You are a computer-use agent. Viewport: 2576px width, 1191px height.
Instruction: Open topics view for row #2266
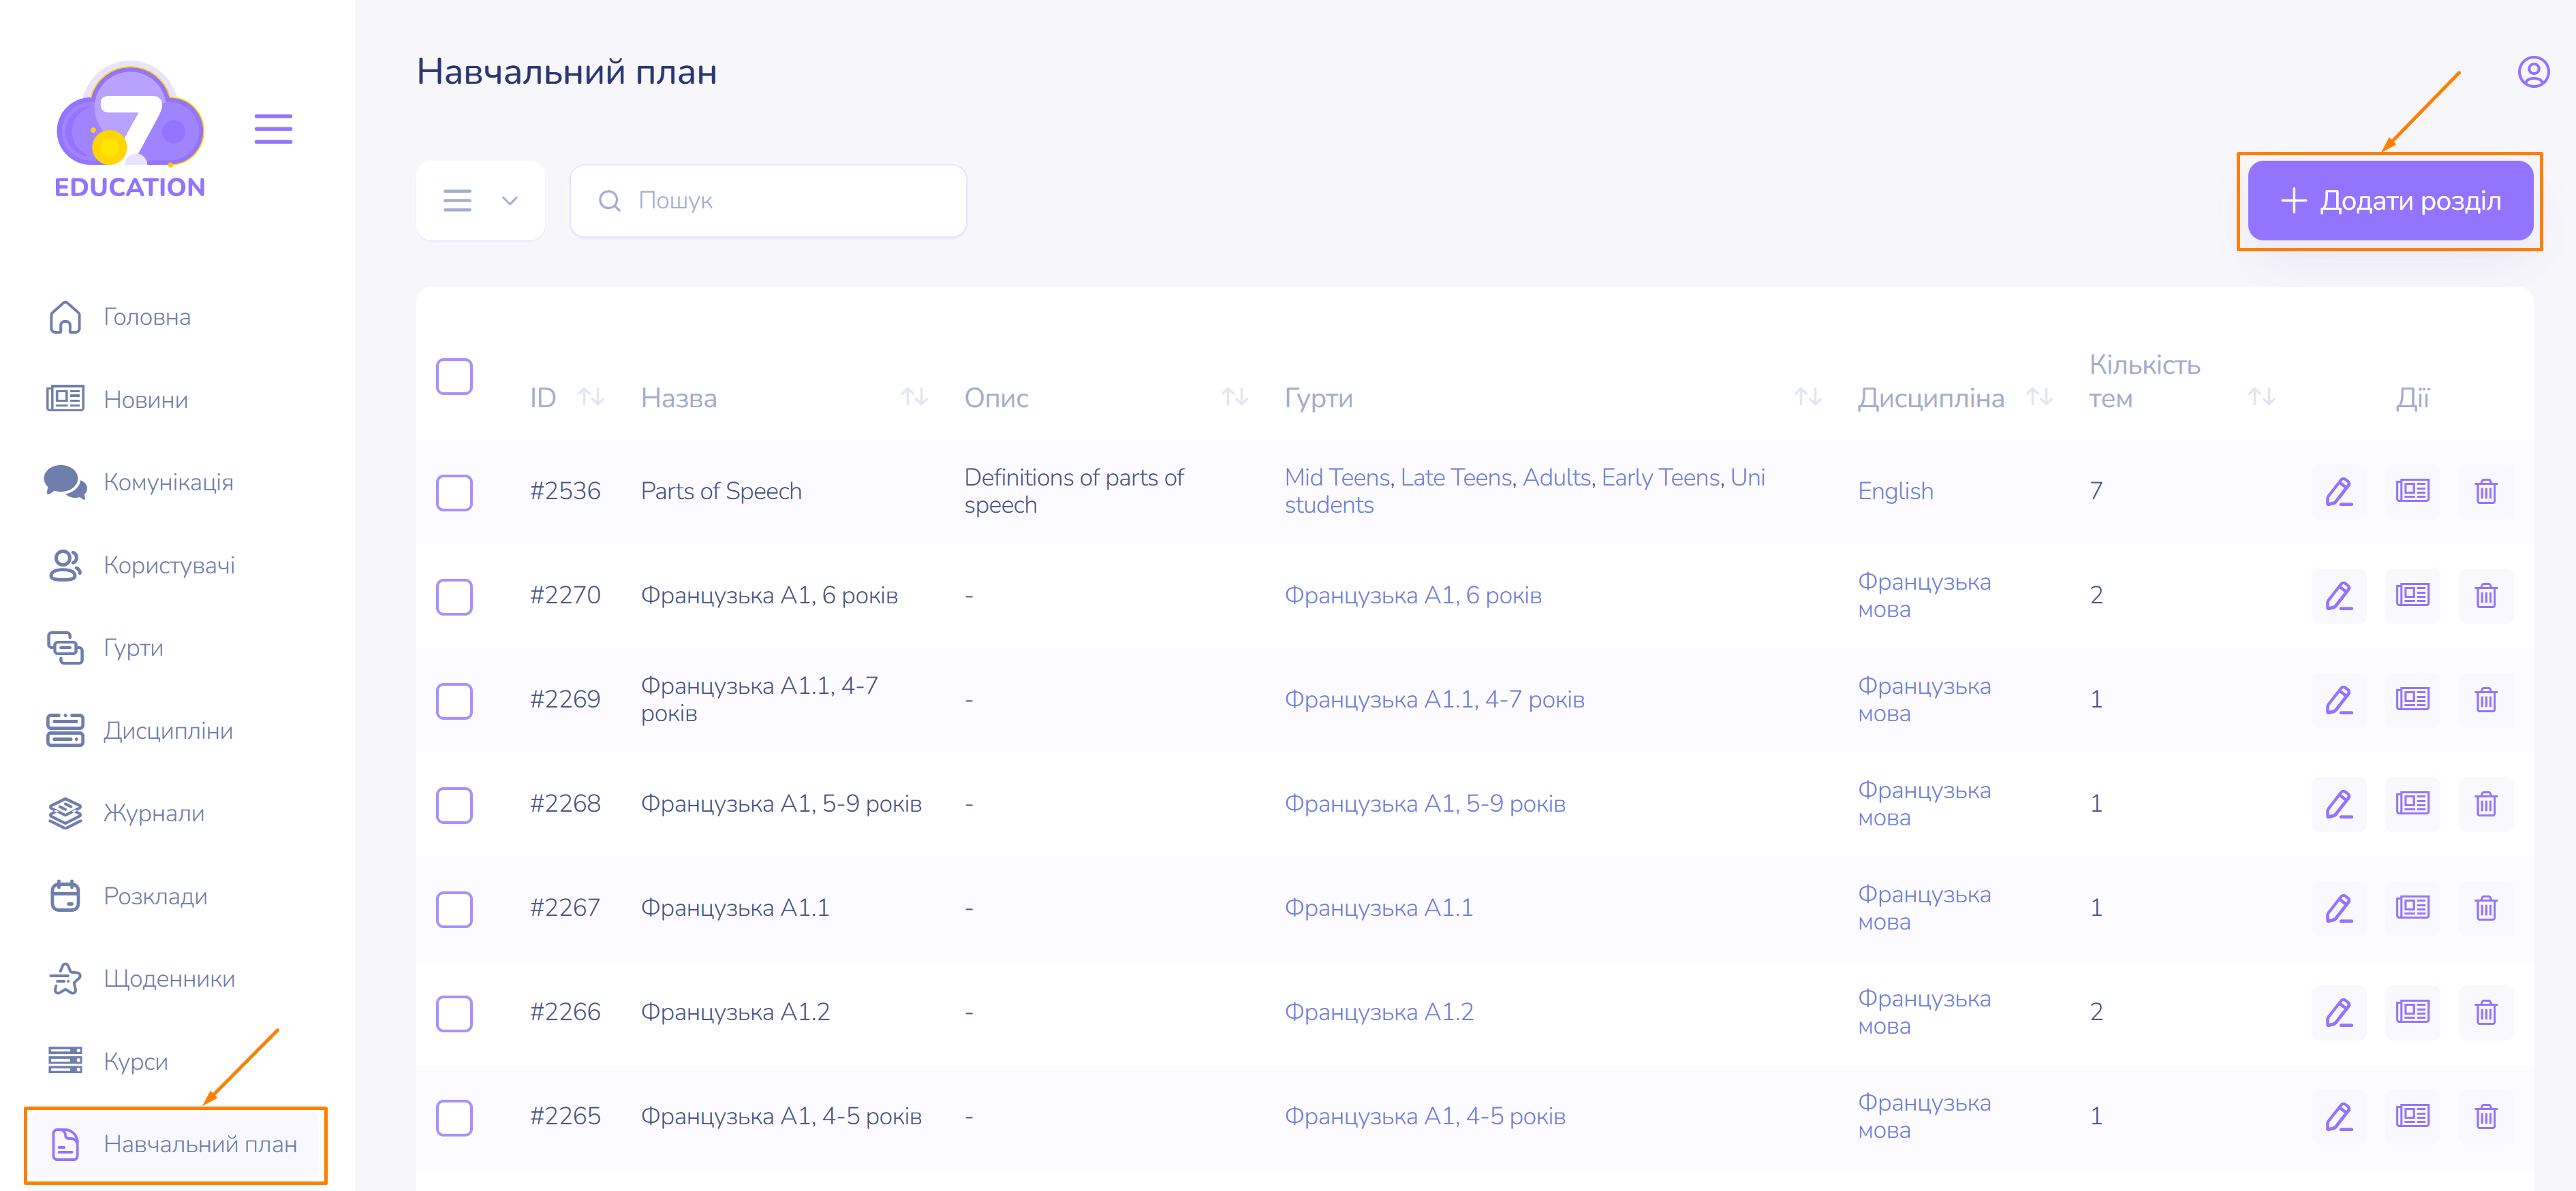pos(2412,1012)
